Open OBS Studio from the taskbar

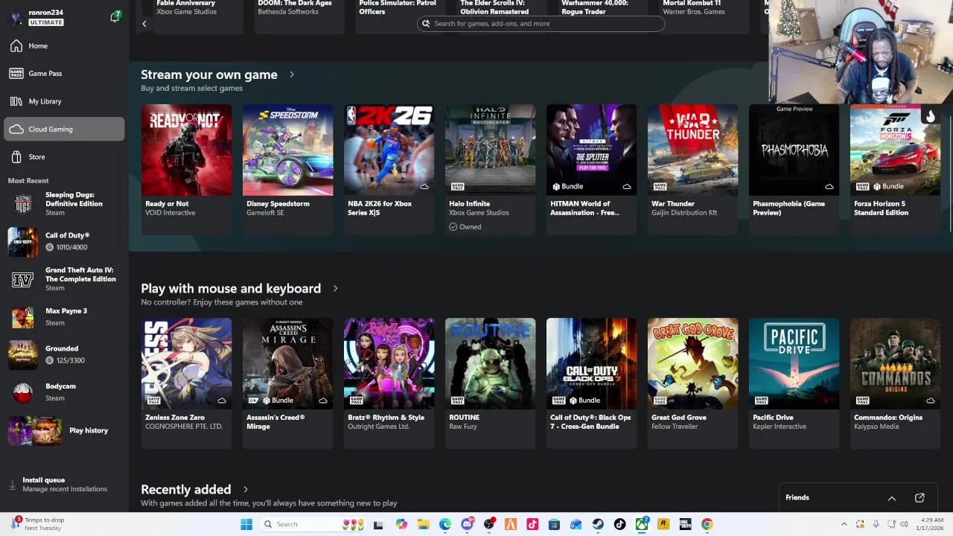489,524
